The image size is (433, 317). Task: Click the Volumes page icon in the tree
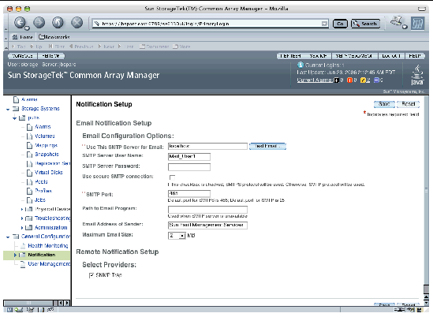[x=29, y=136]
